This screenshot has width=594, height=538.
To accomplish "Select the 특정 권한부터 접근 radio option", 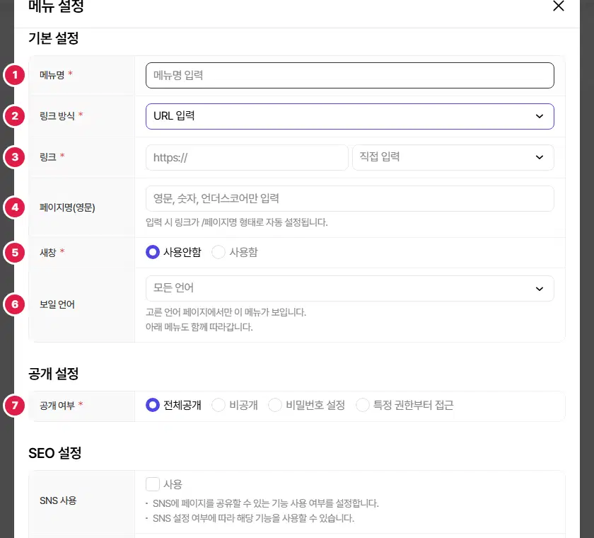I will (363, 405).
